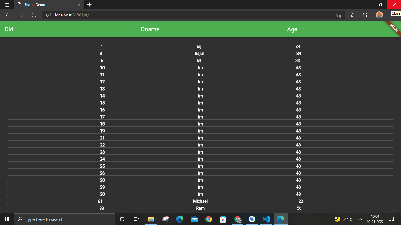Click age 56 in Ram's row
Image resolution: width=401 pixels, height=225 pixels.
[299, 208]
